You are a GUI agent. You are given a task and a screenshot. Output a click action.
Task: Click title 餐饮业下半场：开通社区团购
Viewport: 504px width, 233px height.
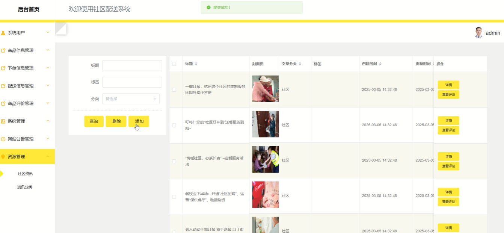pyautogui.click(x=214, y=197)
